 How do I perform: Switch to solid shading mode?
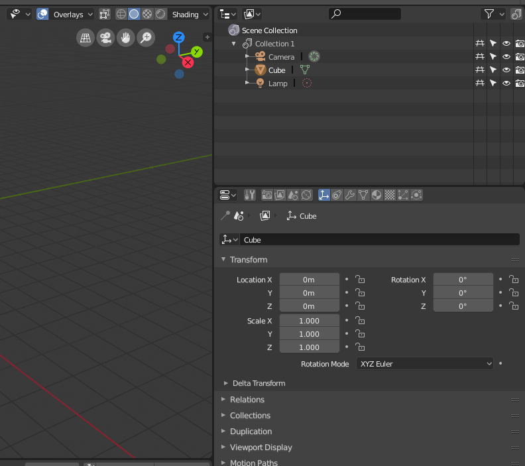pos(134,15)
